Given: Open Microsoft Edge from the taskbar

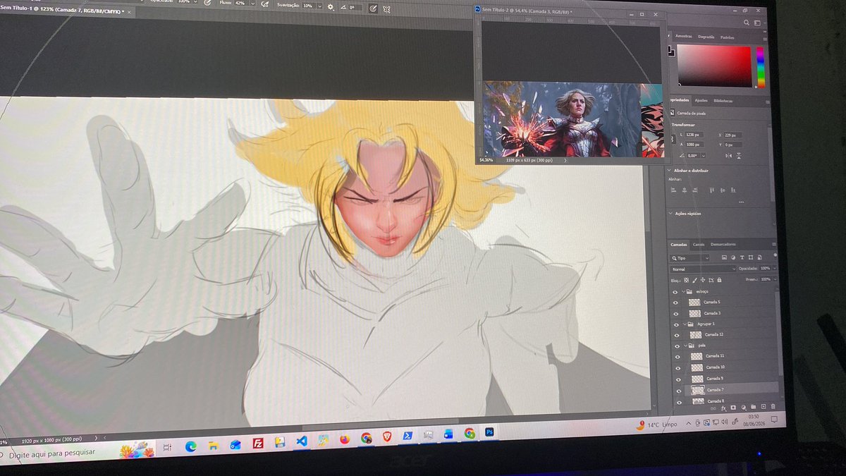Looking at the screenshot, I should click(x=190, y=446).
